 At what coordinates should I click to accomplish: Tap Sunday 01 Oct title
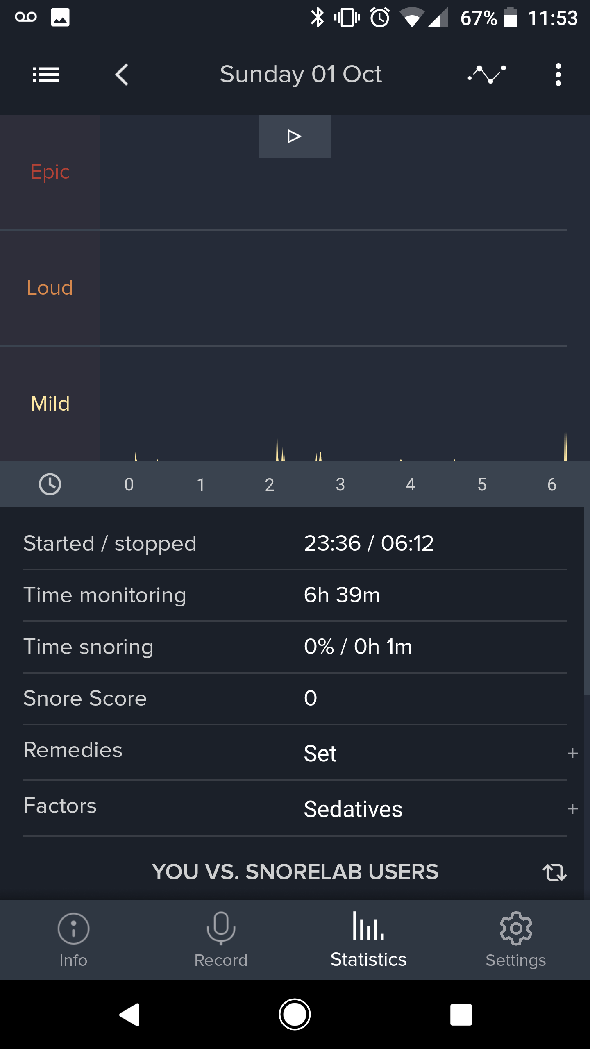click(301, 75)
